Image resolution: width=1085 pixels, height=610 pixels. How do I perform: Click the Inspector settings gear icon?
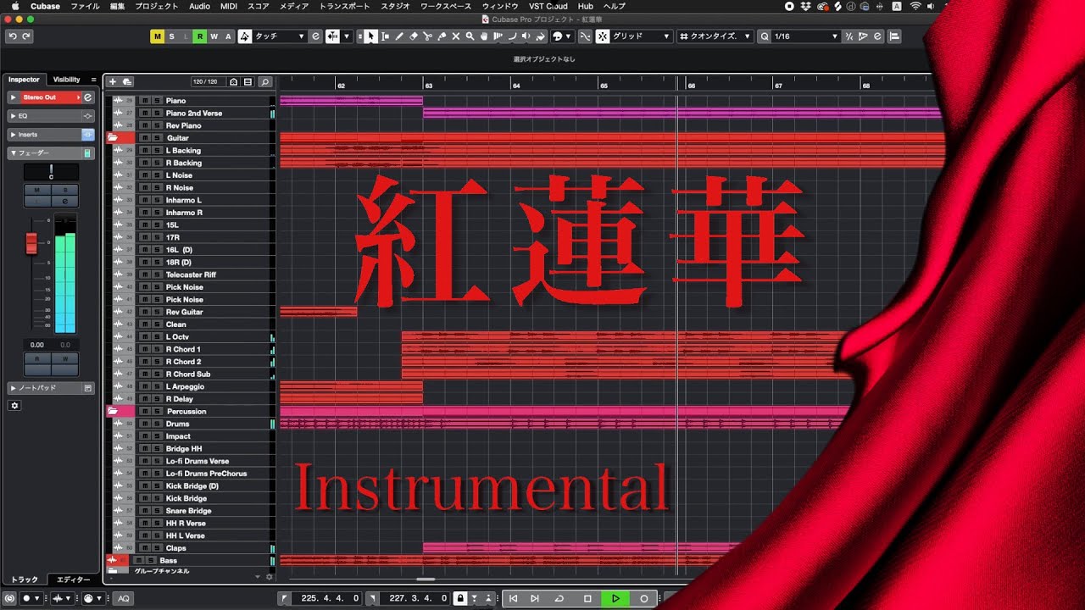[x=14, y=406]
